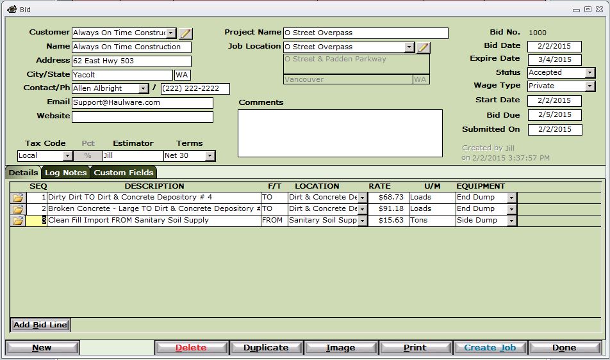Open folder icon for Clean Fill Import line
Viewport: 610px width, 360px height.
[x=18, y=221]
